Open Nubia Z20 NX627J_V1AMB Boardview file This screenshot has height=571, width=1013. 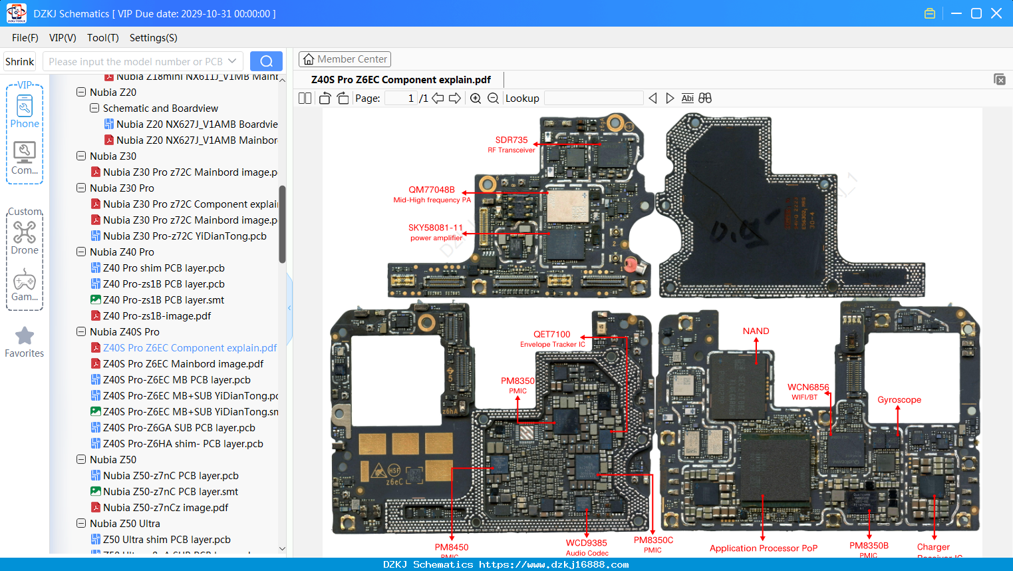pos(191,124)
